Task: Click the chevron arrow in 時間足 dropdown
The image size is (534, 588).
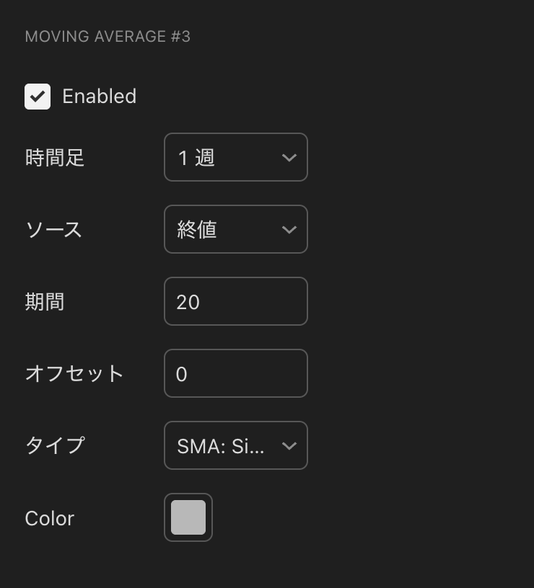Action: (289, 158)
